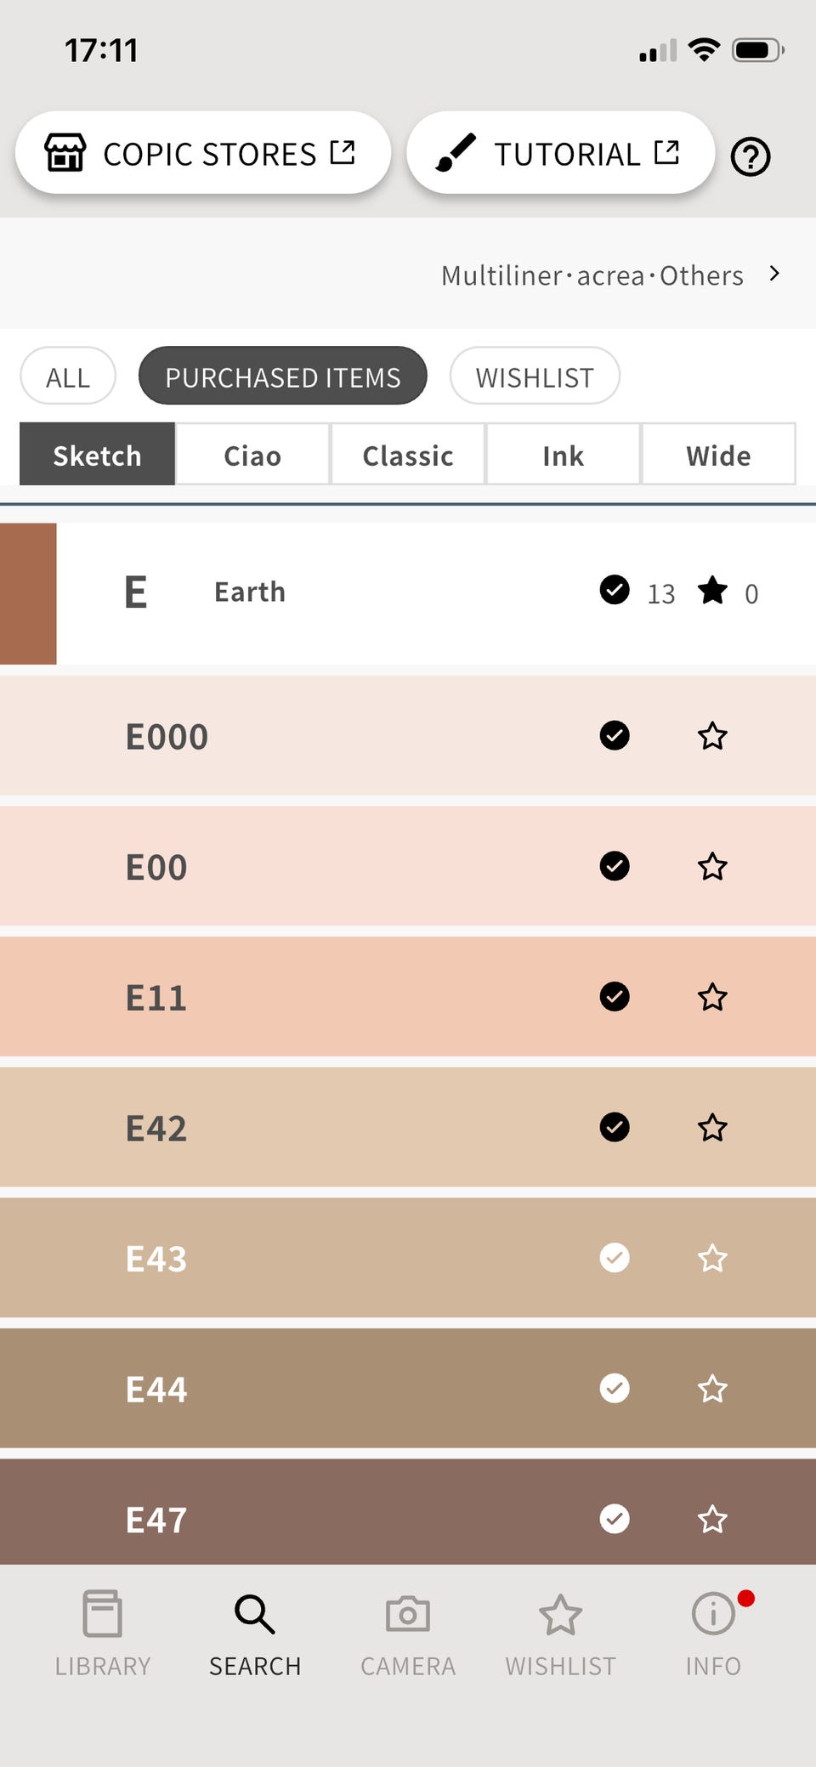Open the Camera icon in bottom navigation
Viewport: 816px width, 1767px height.
408,1613
